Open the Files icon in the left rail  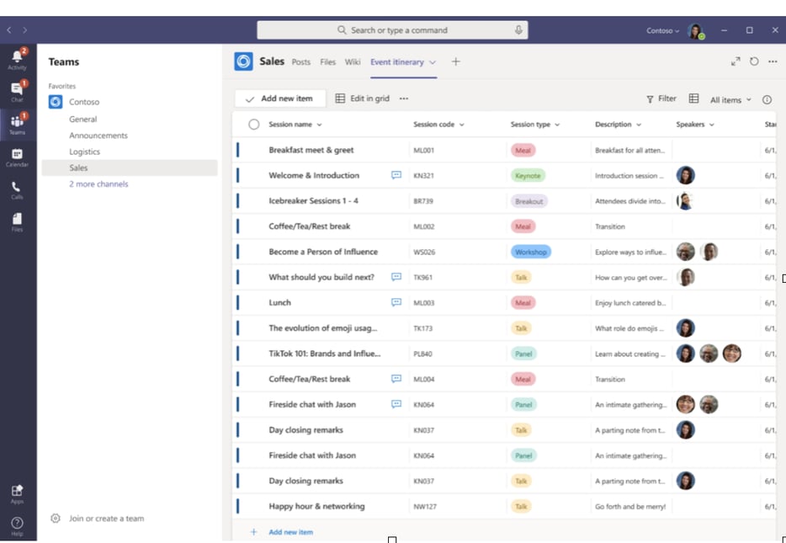click(18, 221)
